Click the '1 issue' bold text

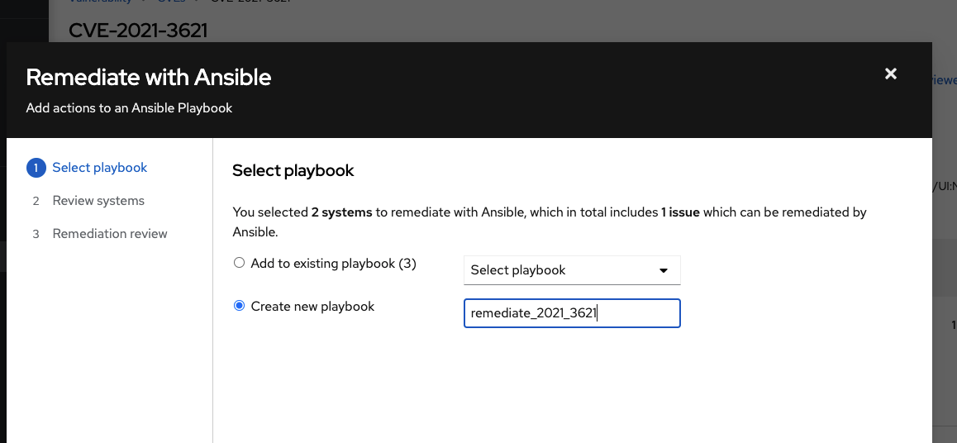point(680,212)
